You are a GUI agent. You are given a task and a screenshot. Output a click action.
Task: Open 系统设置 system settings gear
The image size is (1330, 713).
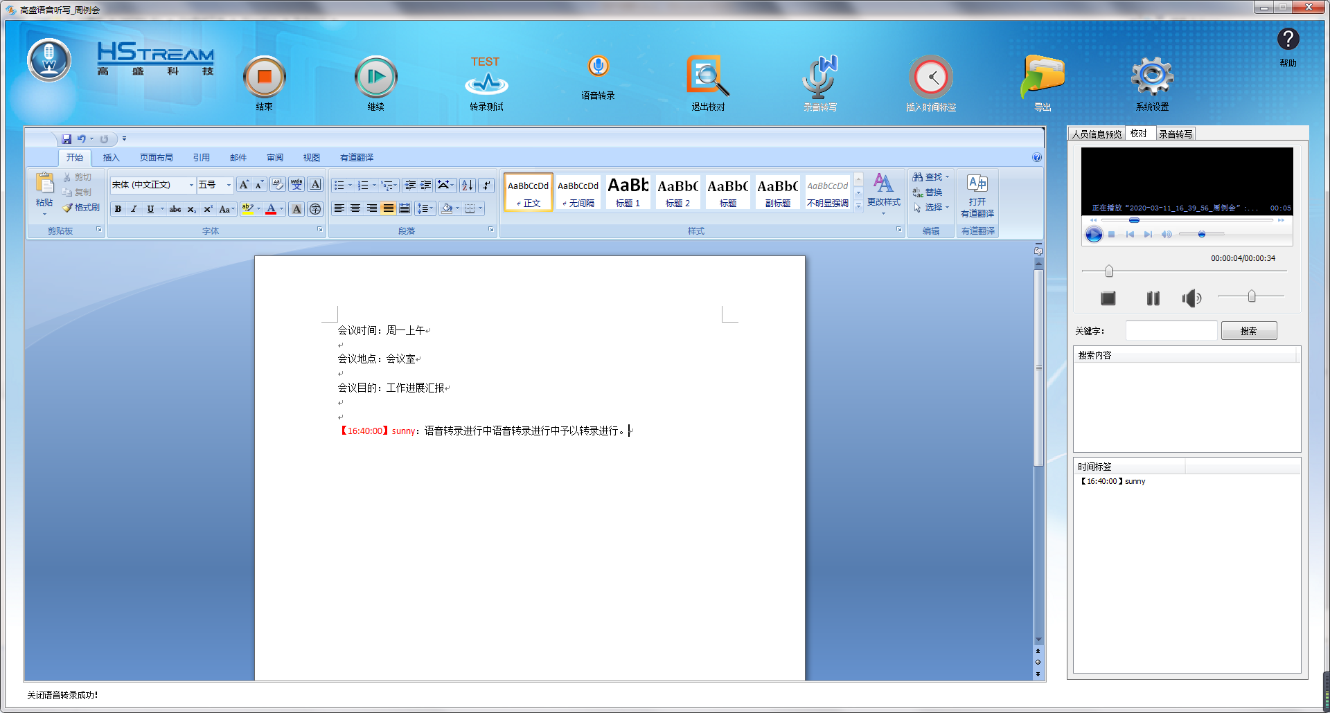tap(1152, 76)
